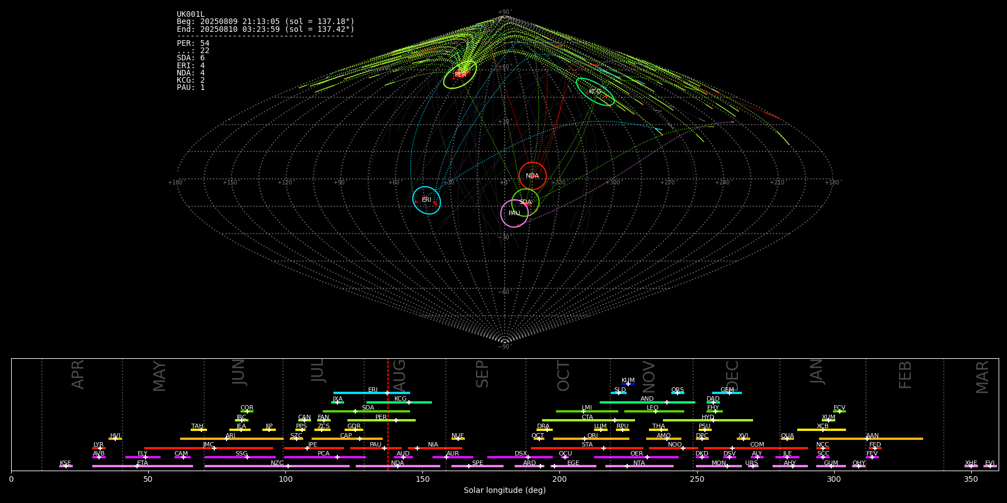Click the KSE shower bar in timeline
The image size is (1007, 503).
click(66, 466)
